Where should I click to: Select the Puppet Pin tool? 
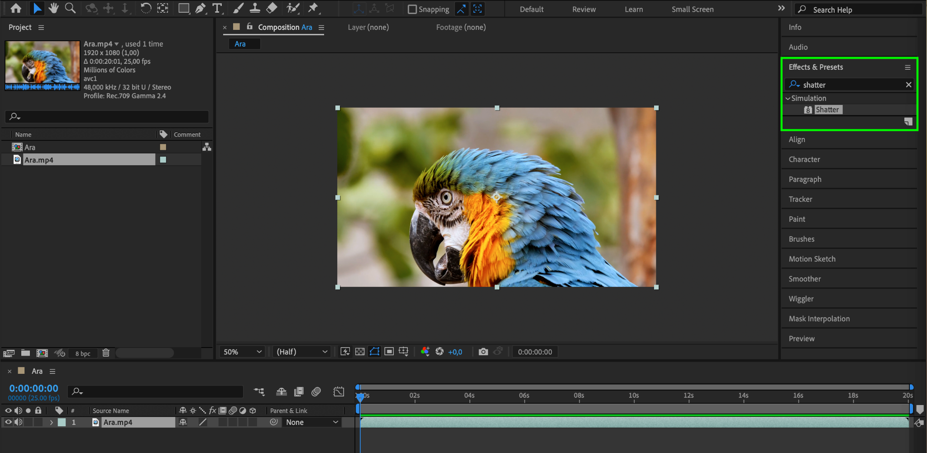click(313, 8)
